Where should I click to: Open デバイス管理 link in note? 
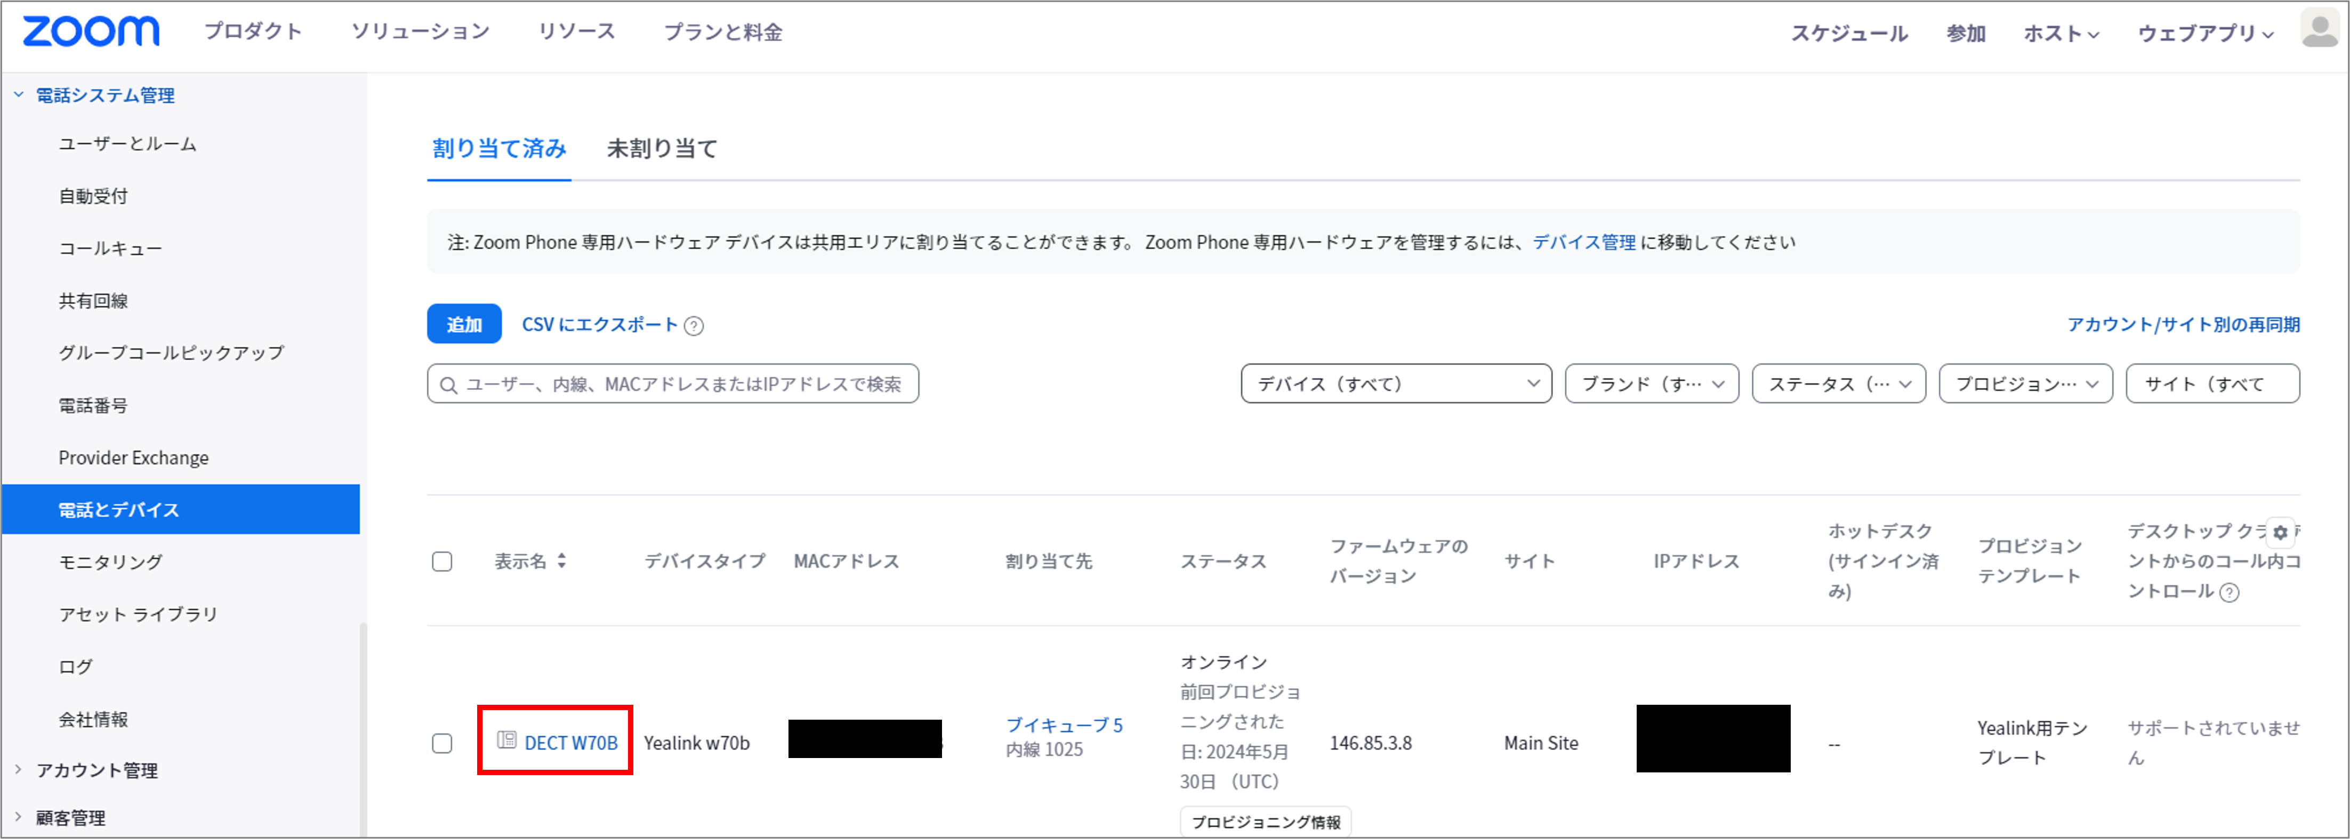(1584, 242)
